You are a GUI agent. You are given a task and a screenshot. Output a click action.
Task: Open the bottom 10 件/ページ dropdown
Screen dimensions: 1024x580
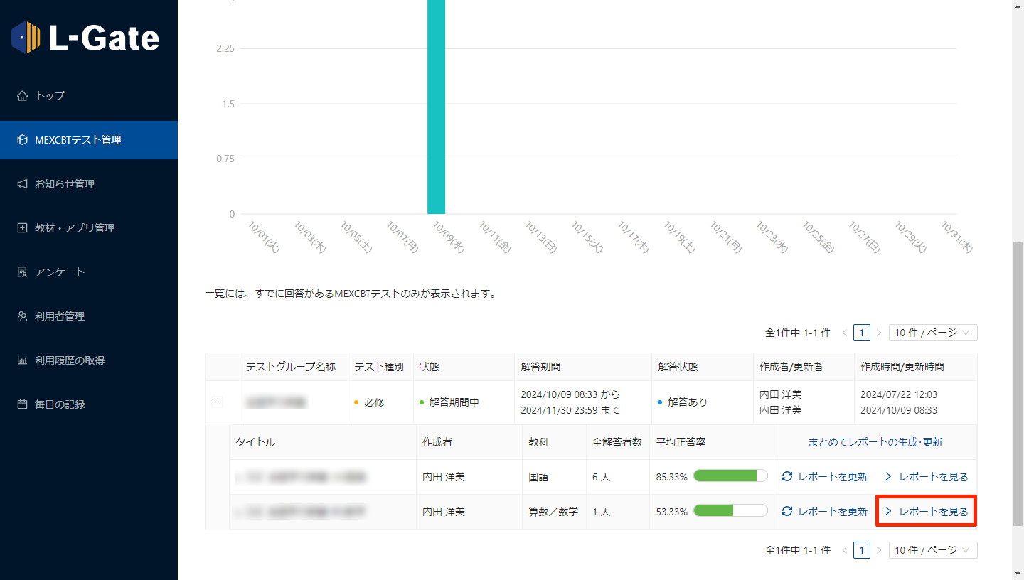tap(932, 550)
